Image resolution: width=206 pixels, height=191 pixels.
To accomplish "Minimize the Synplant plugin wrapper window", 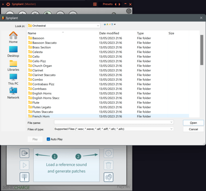I will point(125,4).
